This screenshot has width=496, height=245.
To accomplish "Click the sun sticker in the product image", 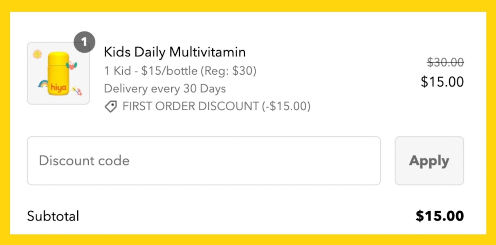I will coord(37,53).
